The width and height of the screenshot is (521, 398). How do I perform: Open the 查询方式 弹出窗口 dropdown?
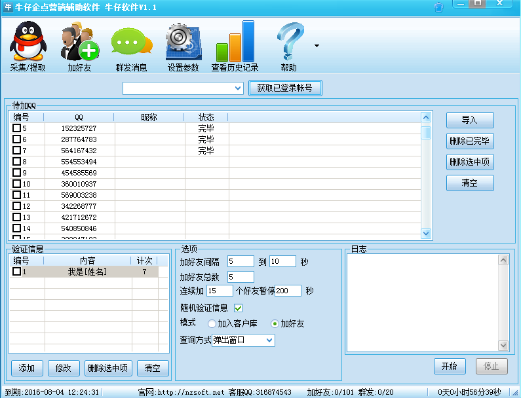[243, 340]
